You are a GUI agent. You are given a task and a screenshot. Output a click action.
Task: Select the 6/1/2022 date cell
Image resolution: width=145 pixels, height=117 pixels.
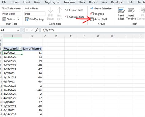[x=13, y=110]
